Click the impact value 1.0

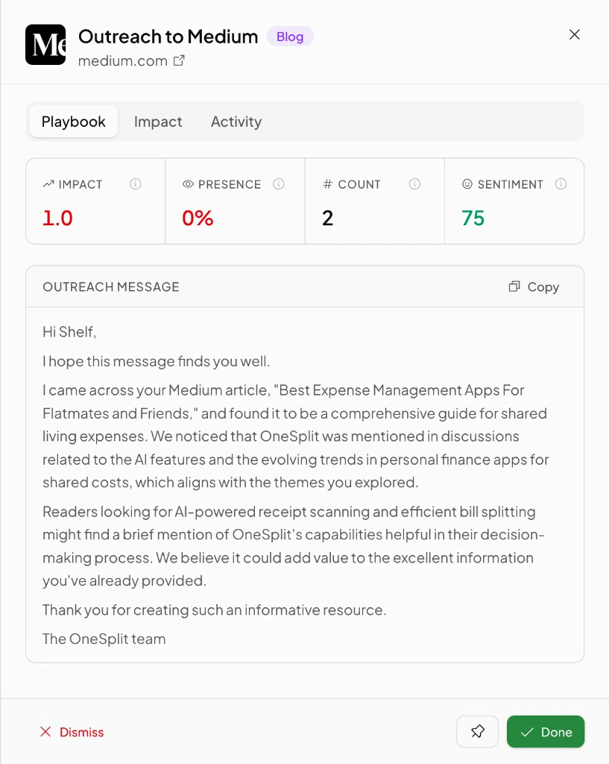tap(57, 218)
